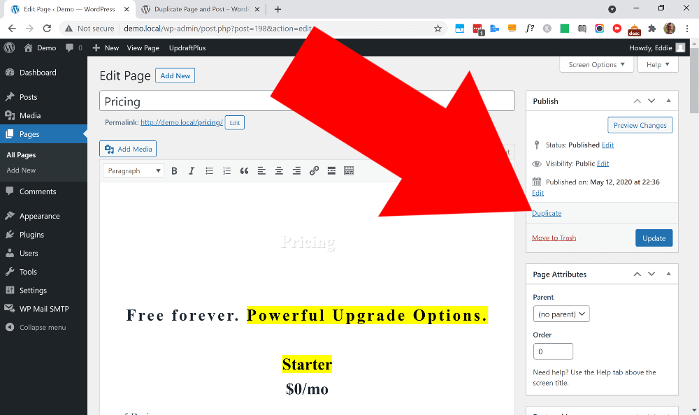This screenshot has width=699, height=415.
Task: Toggle the editor toolbar with the kitchen sink icon
Action: [349, 170]
